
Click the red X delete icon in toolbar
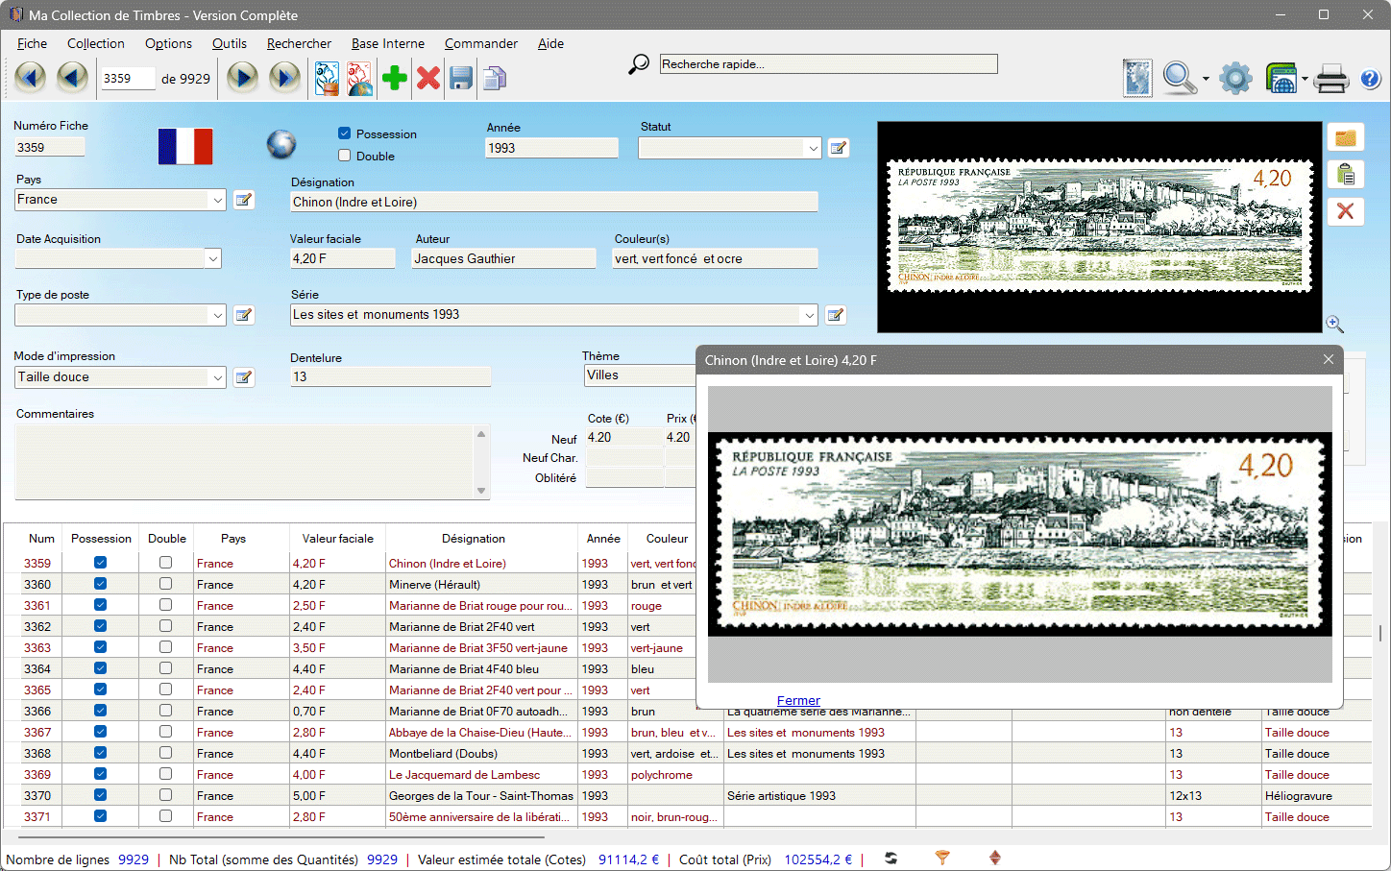tap(428, 78)
